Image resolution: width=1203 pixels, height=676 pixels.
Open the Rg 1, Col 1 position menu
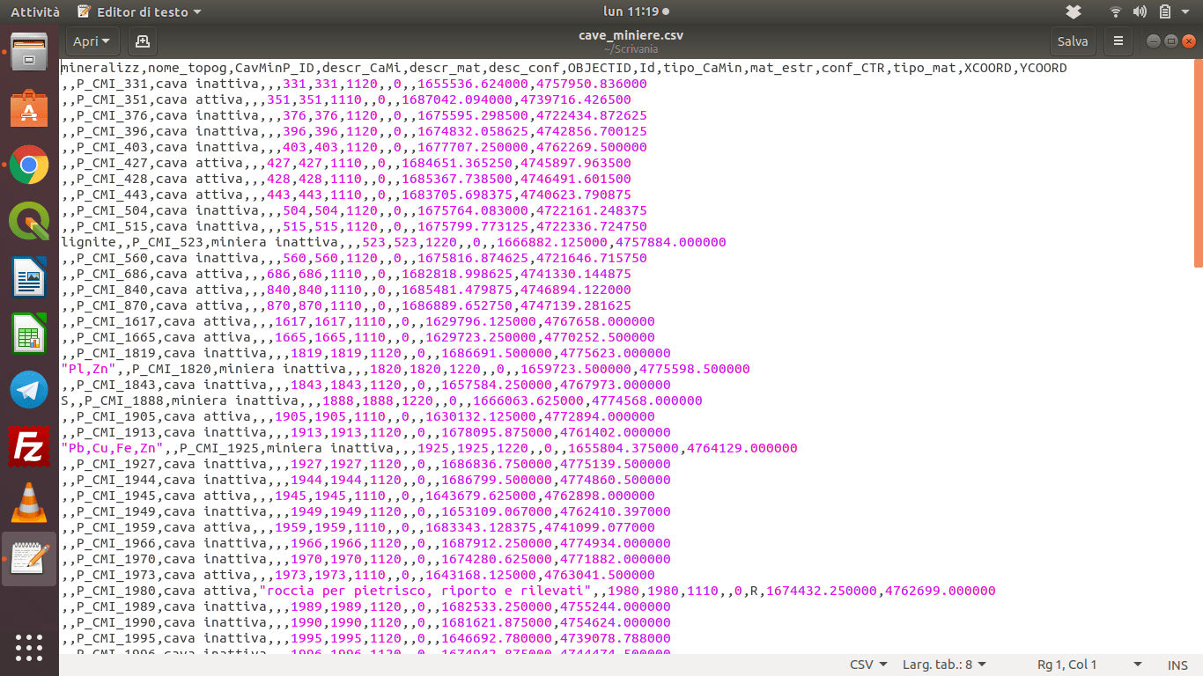point(1090,665)
